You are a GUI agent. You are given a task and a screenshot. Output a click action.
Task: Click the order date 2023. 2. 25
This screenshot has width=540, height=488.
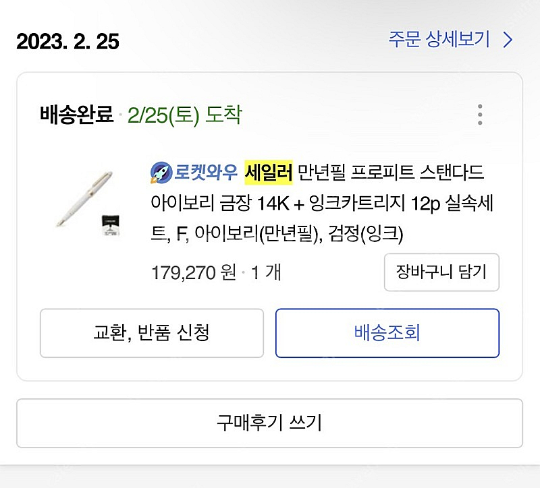[x=68, y=42]
